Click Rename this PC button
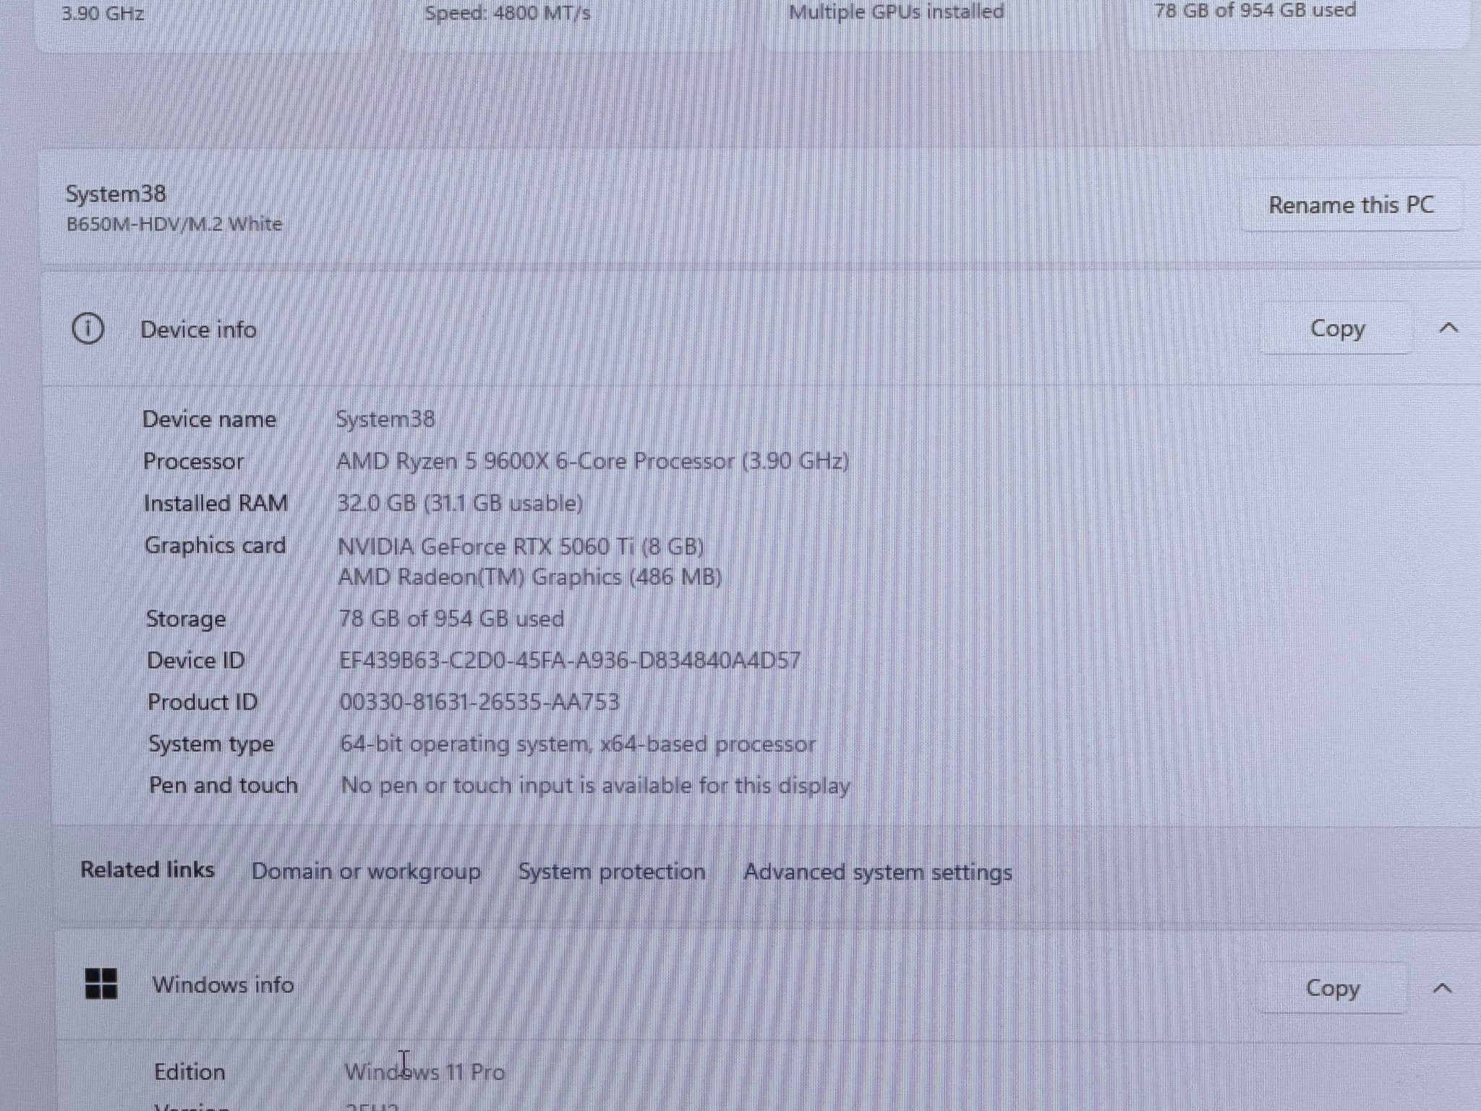This screenshot has width=1481, height=1111. click(x=1351, y=205)
